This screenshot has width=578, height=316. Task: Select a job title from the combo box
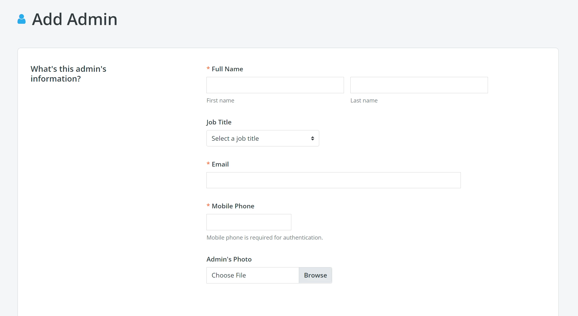[x=262, y=138]
